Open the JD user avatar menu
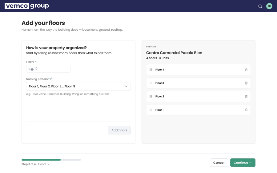 click(269, 6)
